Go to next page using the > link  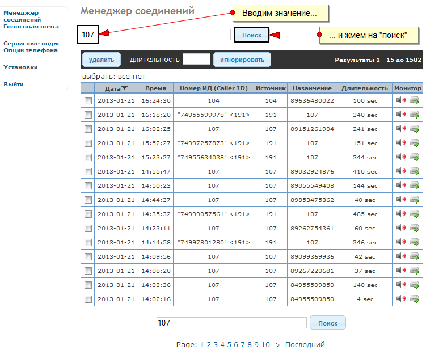tap(277, 344)
